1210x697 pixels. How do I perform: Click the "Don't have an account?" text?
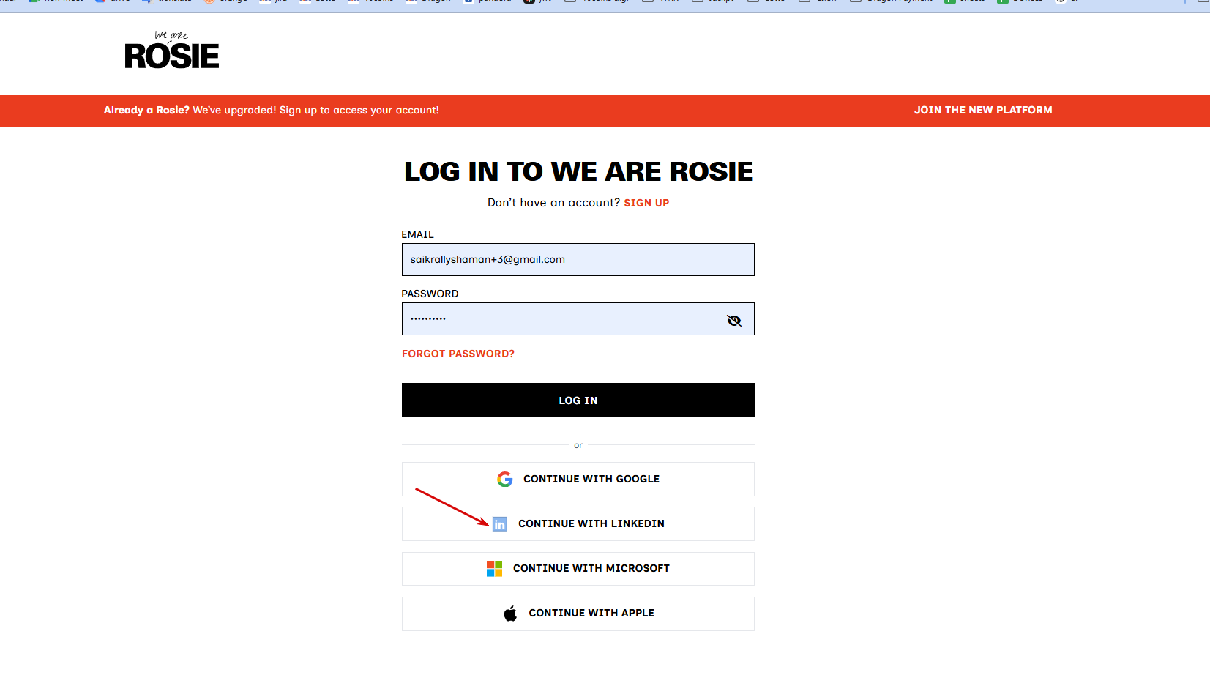pyautogui.click(x=553, y=203)
